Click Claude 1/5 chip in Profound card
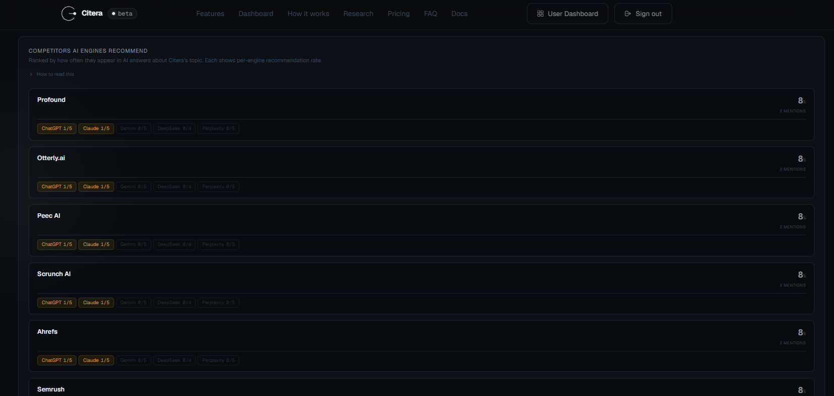Screen dimensions: 834x396 96,128
